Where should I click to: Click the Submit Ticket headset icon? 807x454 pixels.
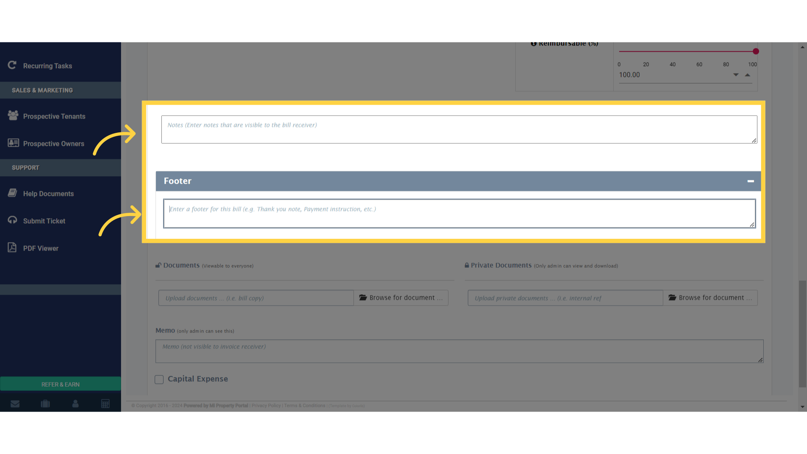click(x=13, y=220)
